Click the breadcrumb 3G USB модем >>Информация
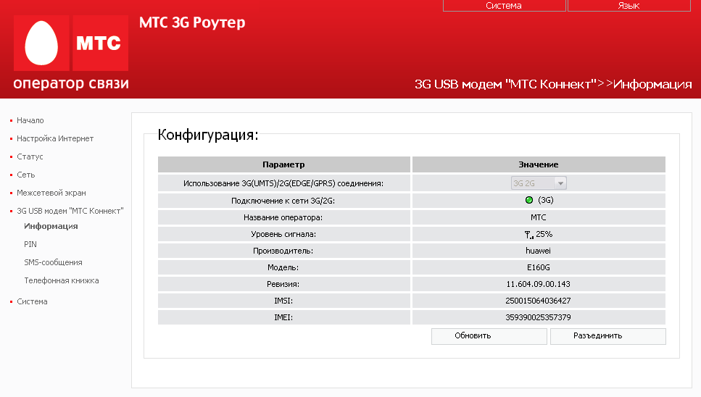701x397 pixels. click(553, 84)
